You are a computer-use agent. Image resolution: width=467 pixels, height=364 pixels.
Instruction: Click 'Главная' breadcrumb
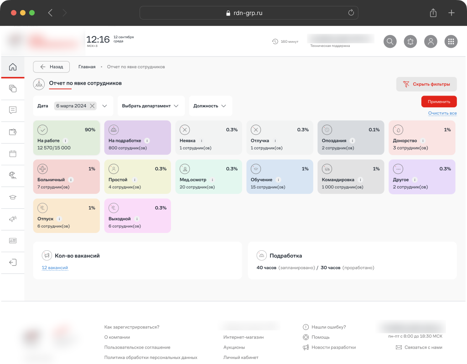[87, 67]
